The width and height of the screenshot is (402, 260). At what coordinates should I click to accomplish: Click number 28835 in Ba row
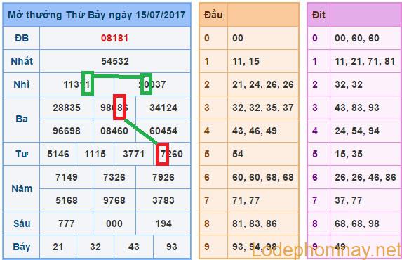(67, 108)
